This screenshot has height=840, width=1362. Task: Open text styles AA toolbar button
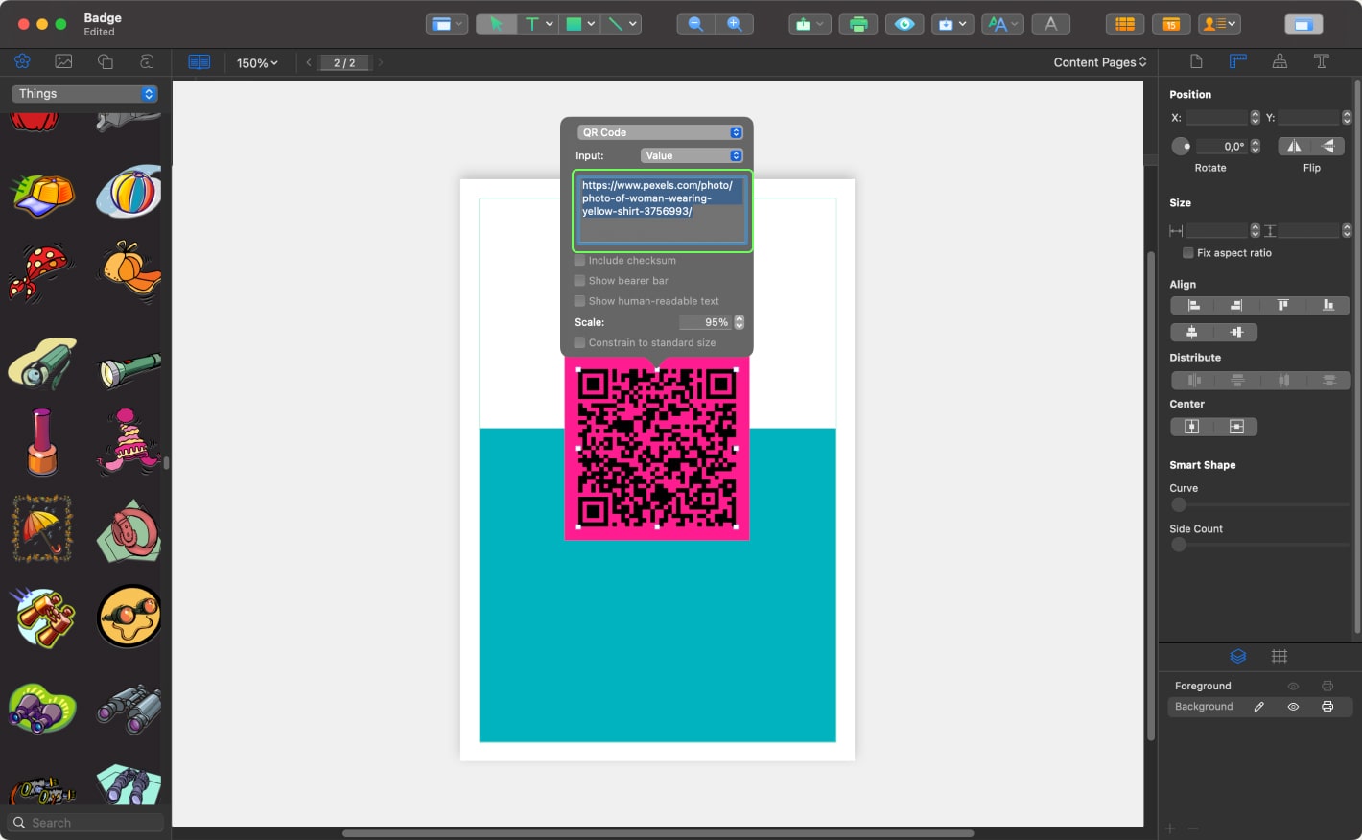pyautogui.click(x=1003, y=24)
